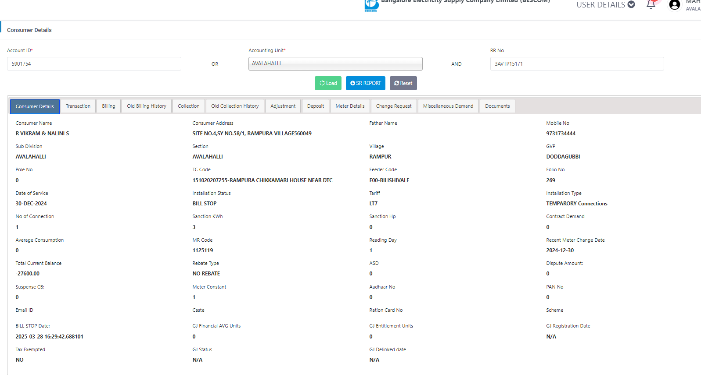Click total current balance "-27600.00"
This screenshot has width=701, height=377.
[28, 274]
